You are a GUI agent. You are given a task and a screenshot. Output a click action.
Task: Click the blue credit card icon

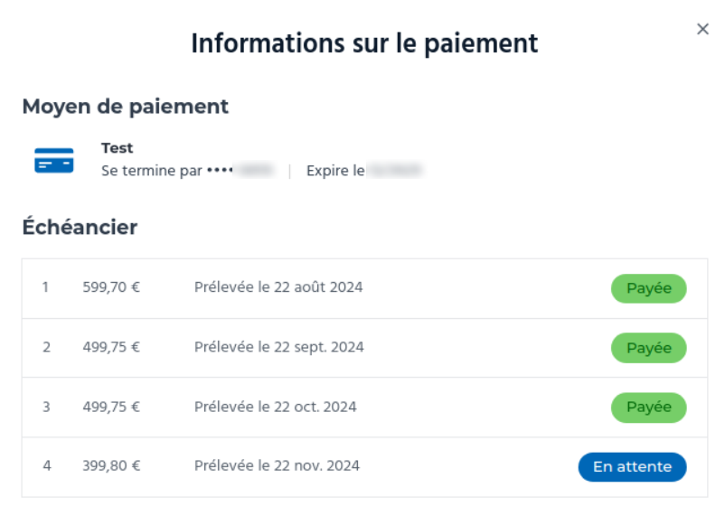pyautogui.click(x=54, y=160)
